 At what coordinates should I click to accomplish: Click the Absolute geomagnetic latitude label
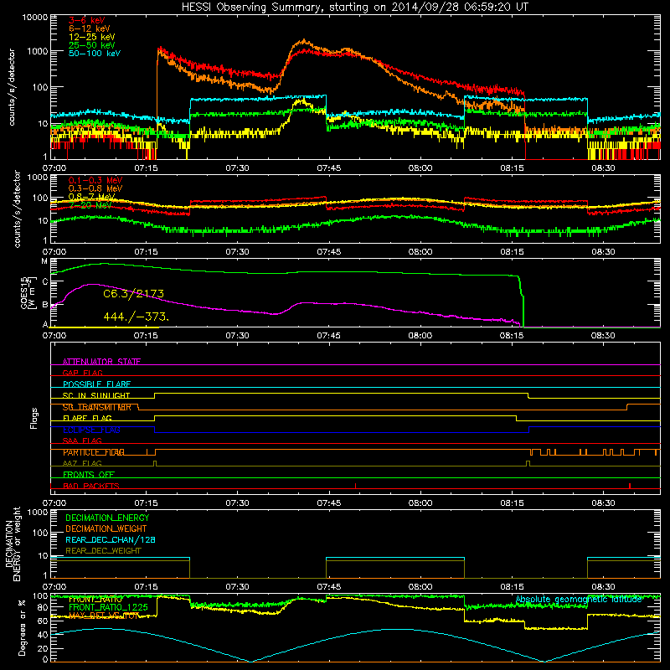(579, 599)
